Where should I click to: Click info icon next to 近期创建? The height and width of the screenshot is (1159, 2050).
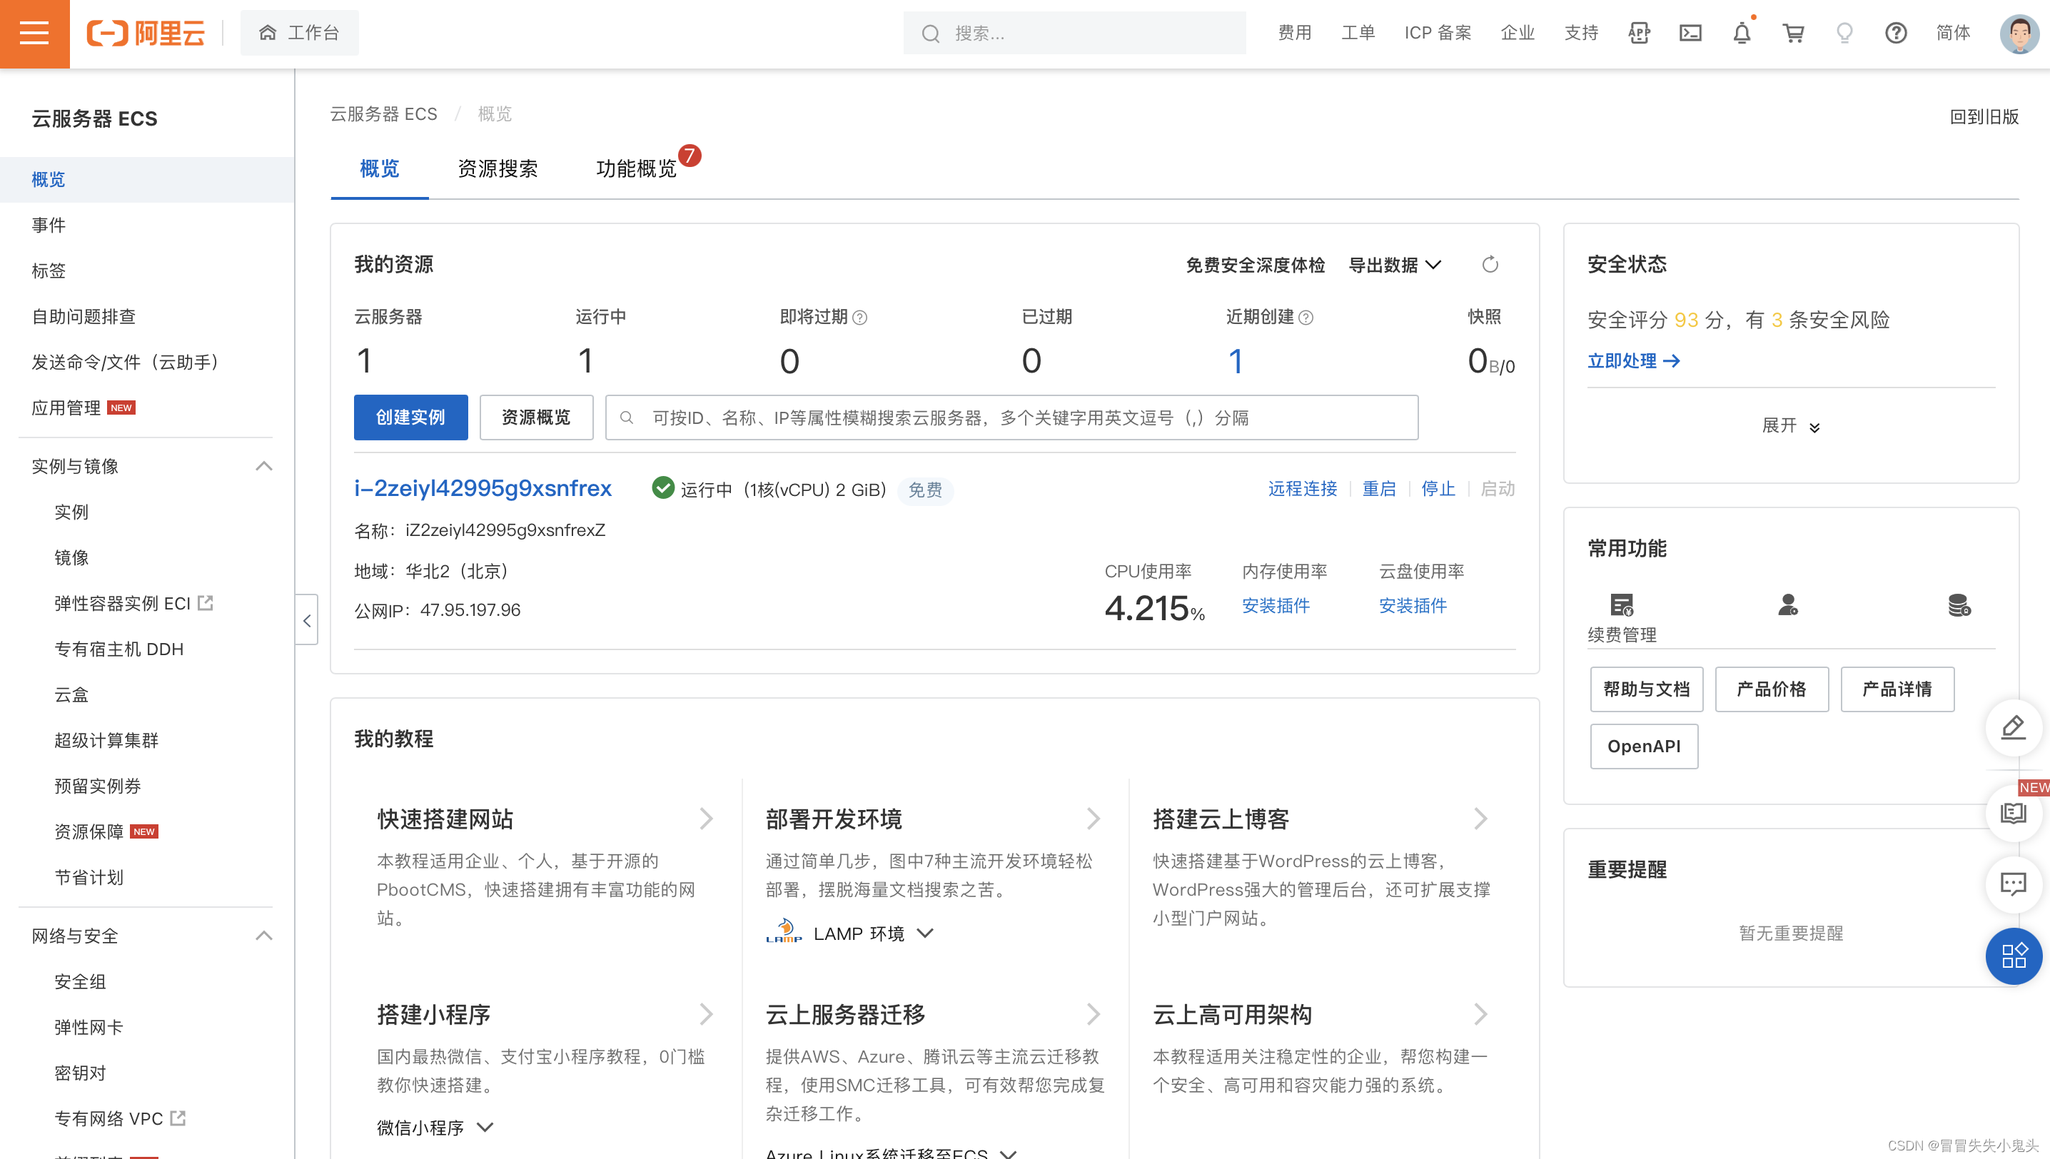(x=1306, y=318)
